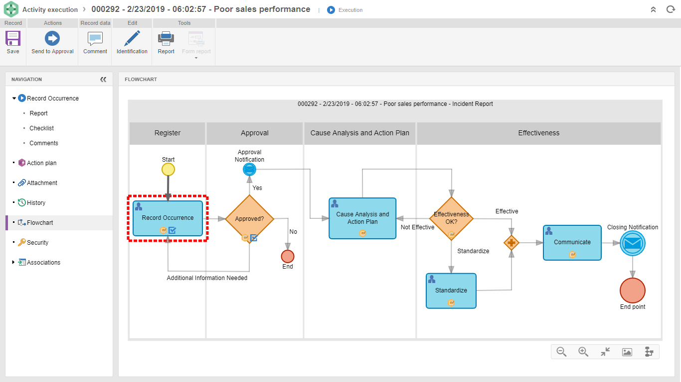Click the End point red circle
Screen dimensions: 681x382
point(633,290)
